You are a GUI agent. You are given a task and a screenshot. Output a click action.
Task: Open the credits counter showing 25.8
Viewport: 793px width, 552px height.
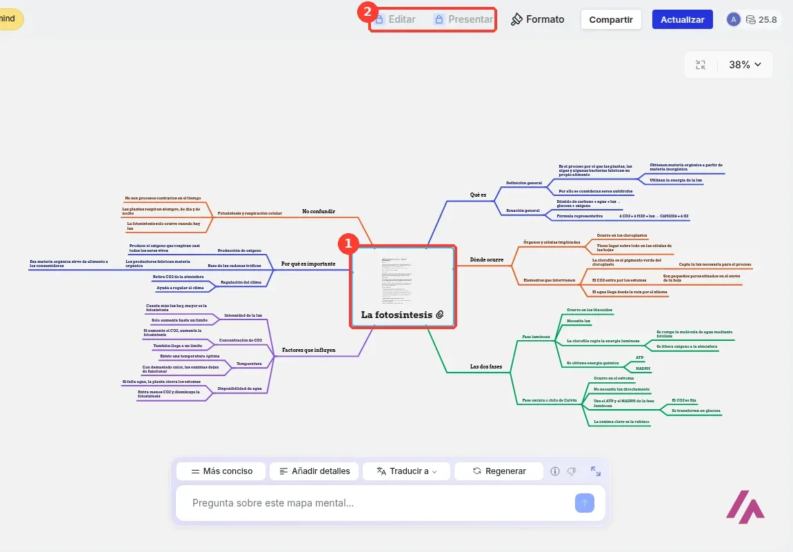[761, 20]
